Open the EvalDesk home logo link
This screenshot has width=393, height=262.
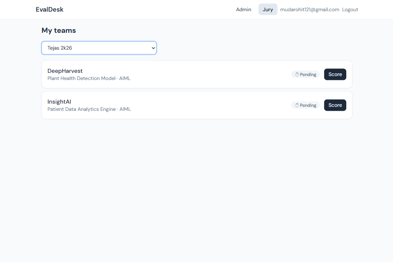50,10
